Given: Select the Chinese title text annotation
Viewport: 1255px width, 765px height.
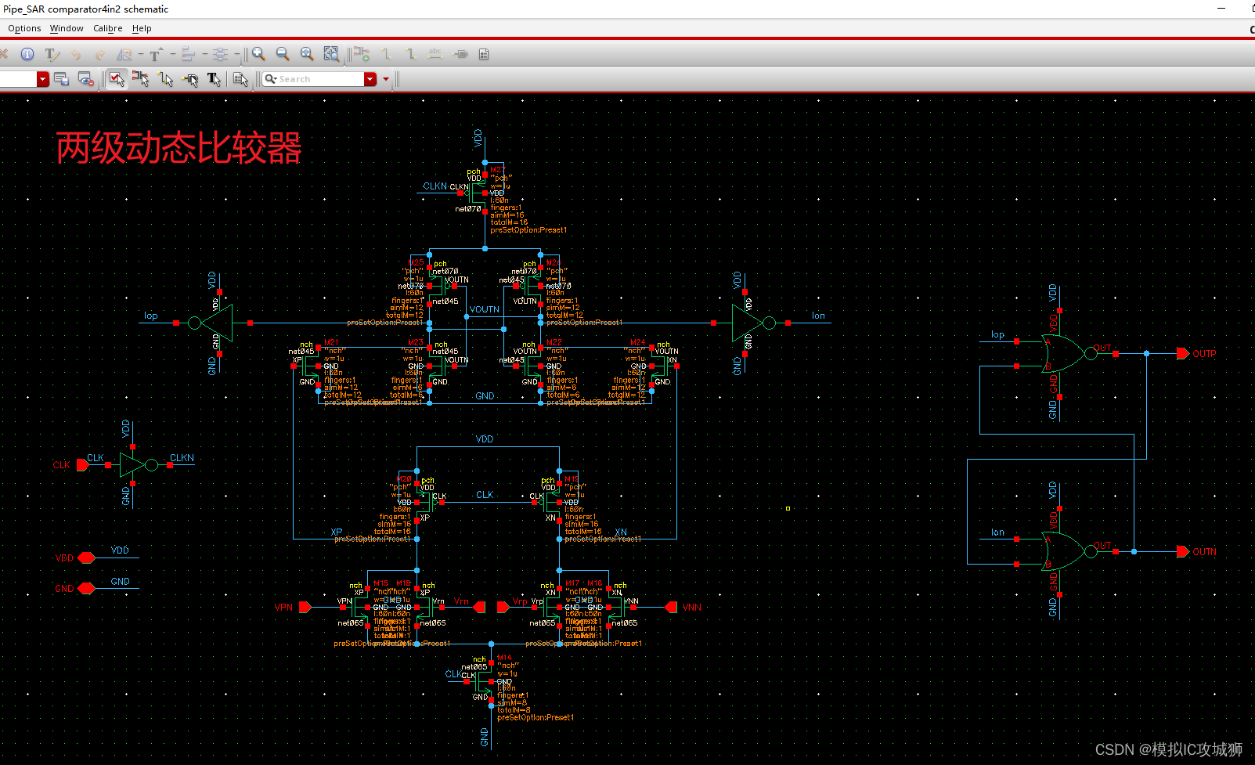Looking at the screenshot, I should tap(179, 147).
